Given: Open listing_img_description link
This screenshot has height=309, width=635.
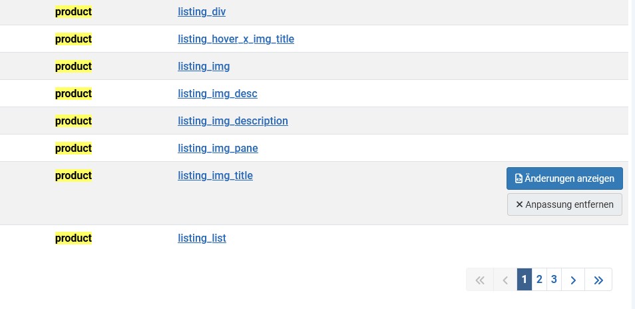Looking at the screenshot, I should [233, 121].
